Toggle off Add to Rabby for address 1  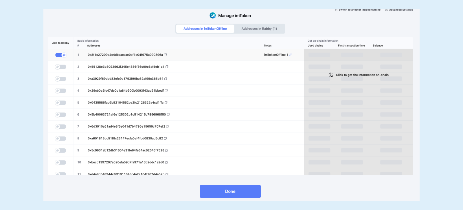[61, 55]
